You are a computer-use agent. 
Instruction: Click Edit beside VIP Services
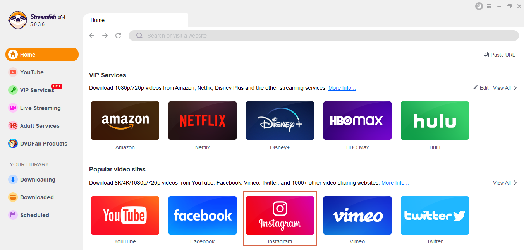click(x=481, y=88)
